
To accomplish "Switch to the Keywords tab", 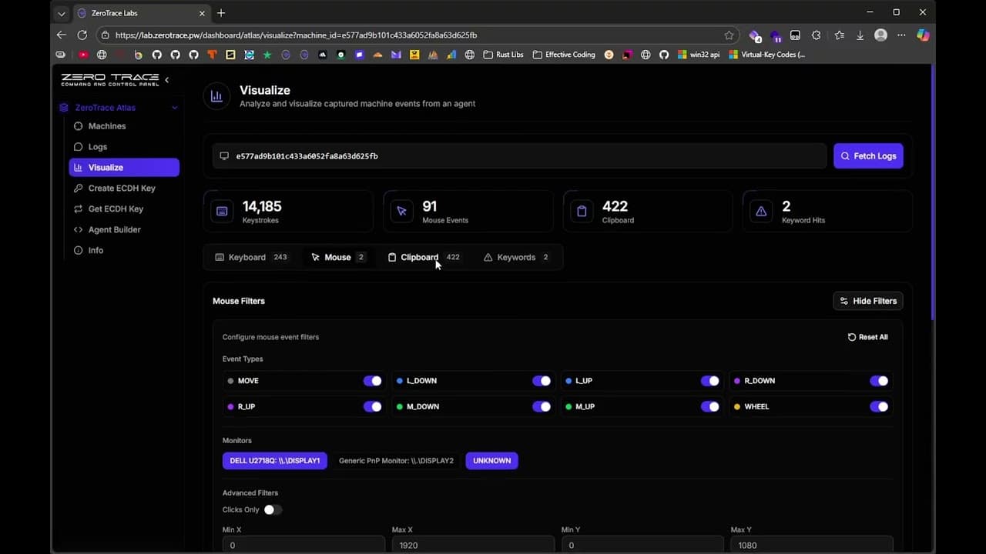I will pos(516,258).
